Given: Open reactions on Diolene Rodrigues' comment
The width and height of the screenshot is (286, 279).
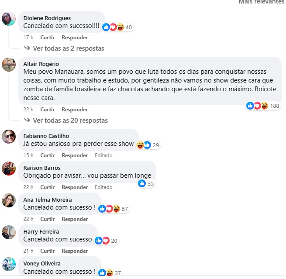Looking at the screenshot, I should pyautogui.click(x=117, y=28).
